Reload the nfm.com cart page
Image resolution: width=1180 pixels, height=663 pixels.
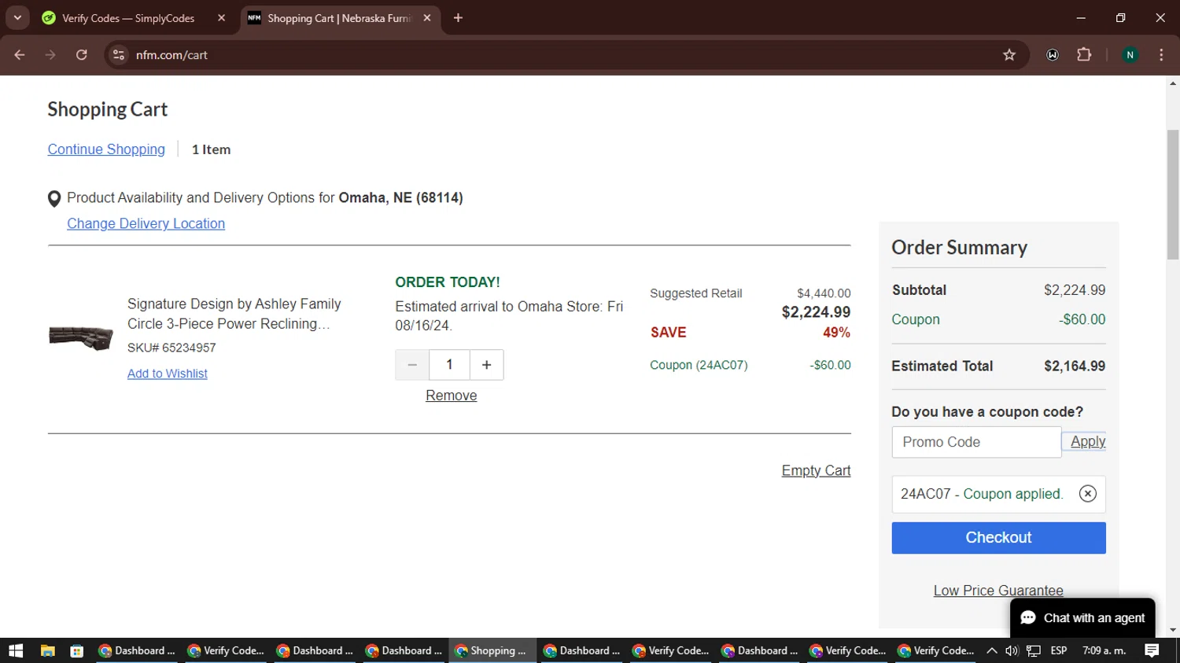point(82,55)
